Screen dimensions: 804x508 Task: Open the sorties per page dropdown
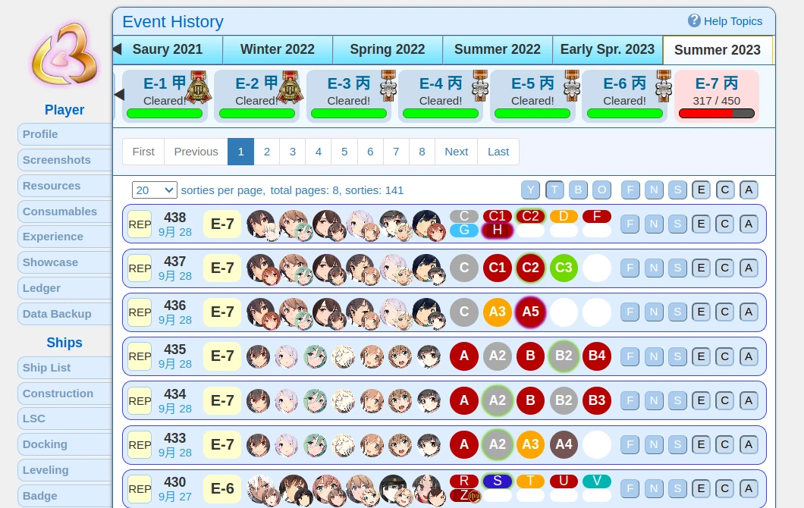point(154,190)
